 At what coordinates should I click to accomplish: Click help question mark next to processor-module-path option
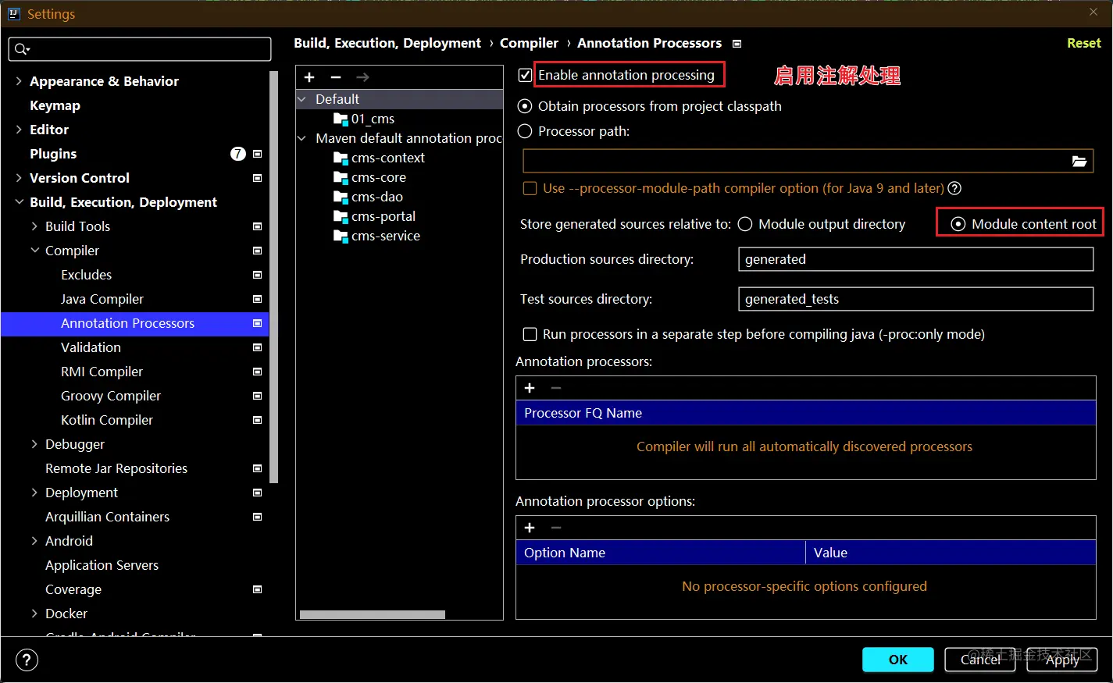click(954, 188)
